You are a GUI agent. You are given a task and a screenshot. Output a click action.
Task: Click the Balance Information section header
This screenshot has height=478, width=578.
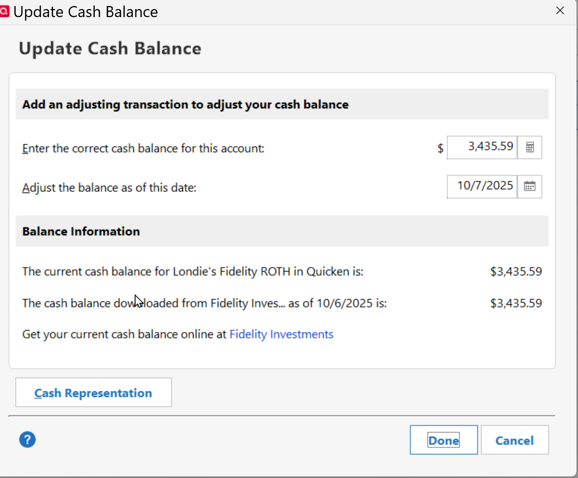tap(81, 232)
